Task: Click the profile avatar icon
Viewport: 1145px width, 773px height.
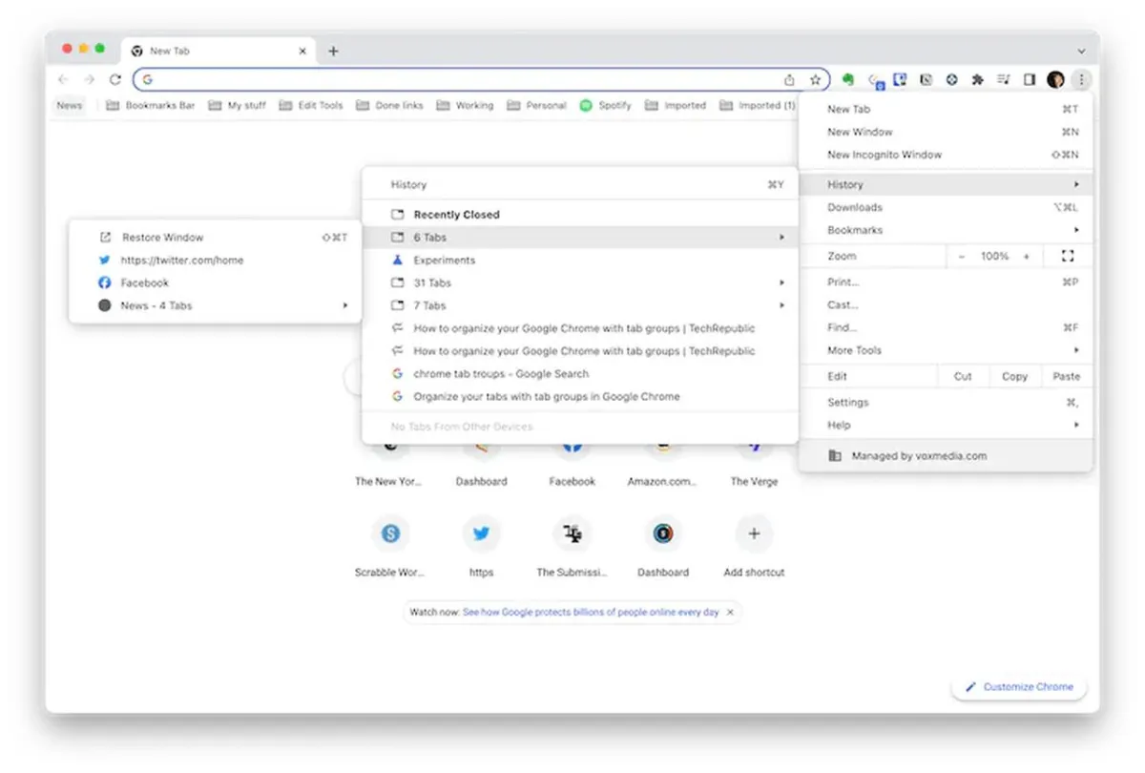Action: click(1056, 79)
